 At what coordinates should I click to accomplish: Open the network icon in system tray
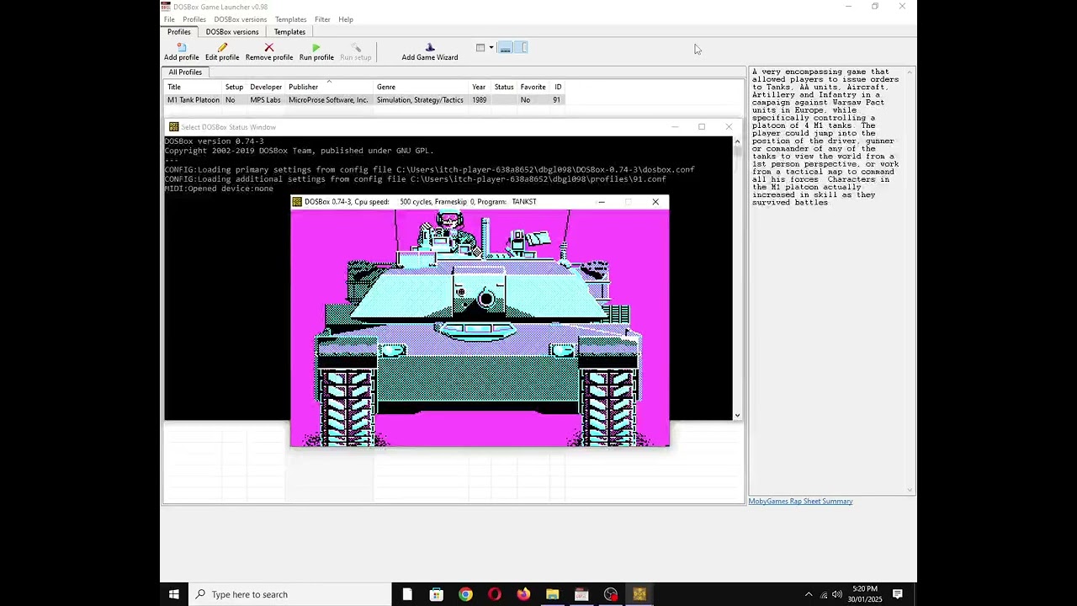[824, 595]
